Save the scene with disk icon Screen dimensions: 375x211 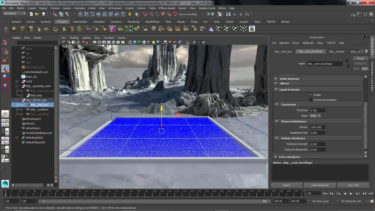point(44,14)
